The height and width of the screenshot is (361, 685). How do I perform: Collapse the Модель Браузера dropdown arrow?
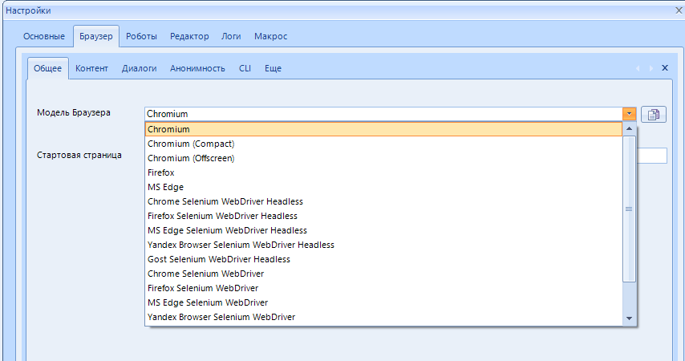[629, 114]
